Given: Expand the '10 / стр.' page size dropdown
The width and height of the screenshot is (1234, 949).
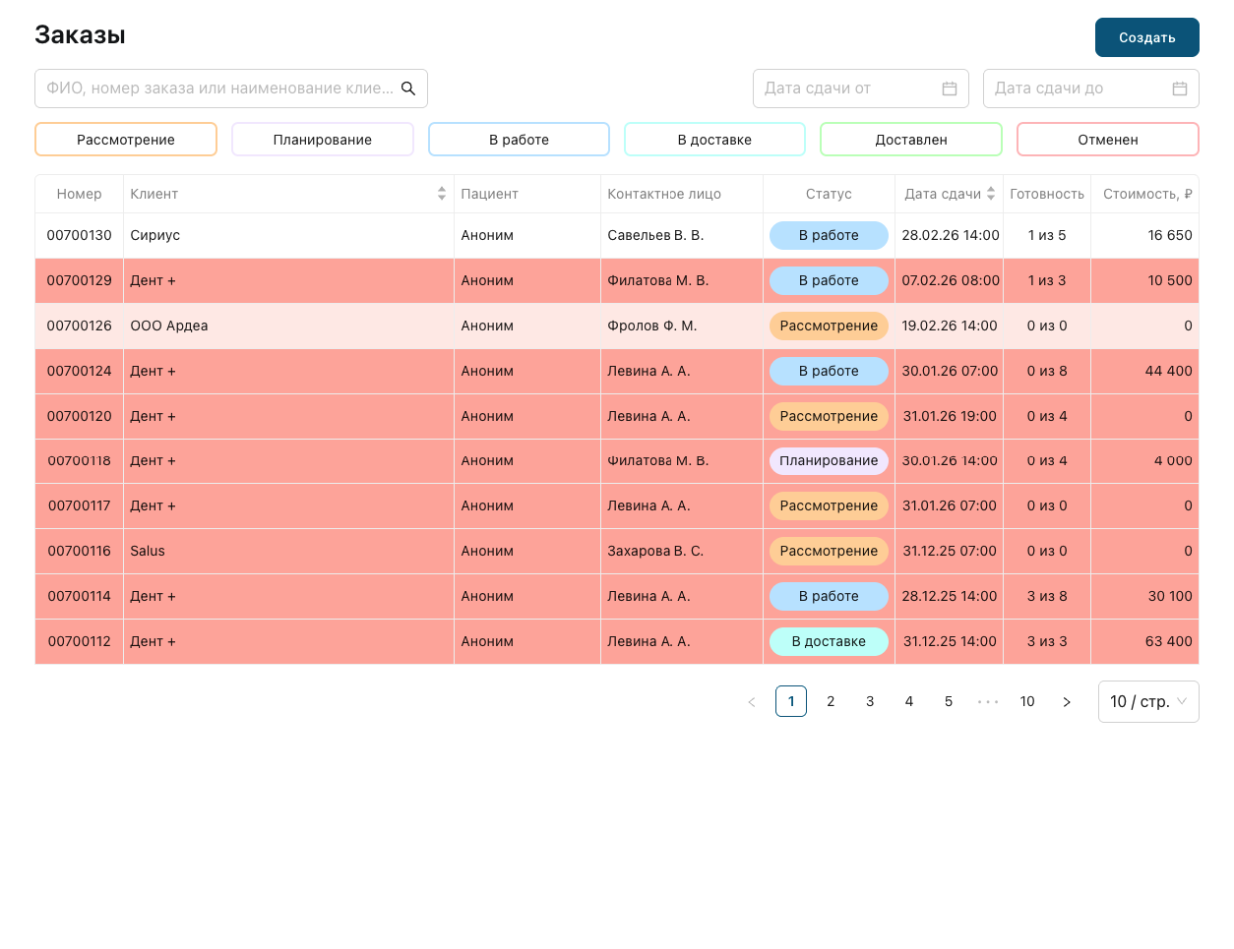Looking at the screenshot, I should click(1147, 702).
